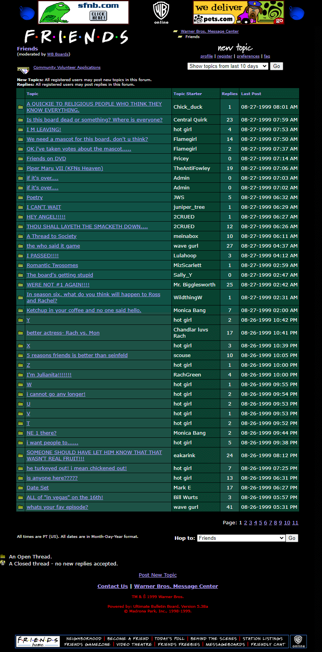Open the profile link
Viewport: 322px width, 652px height.
[206, 56]
